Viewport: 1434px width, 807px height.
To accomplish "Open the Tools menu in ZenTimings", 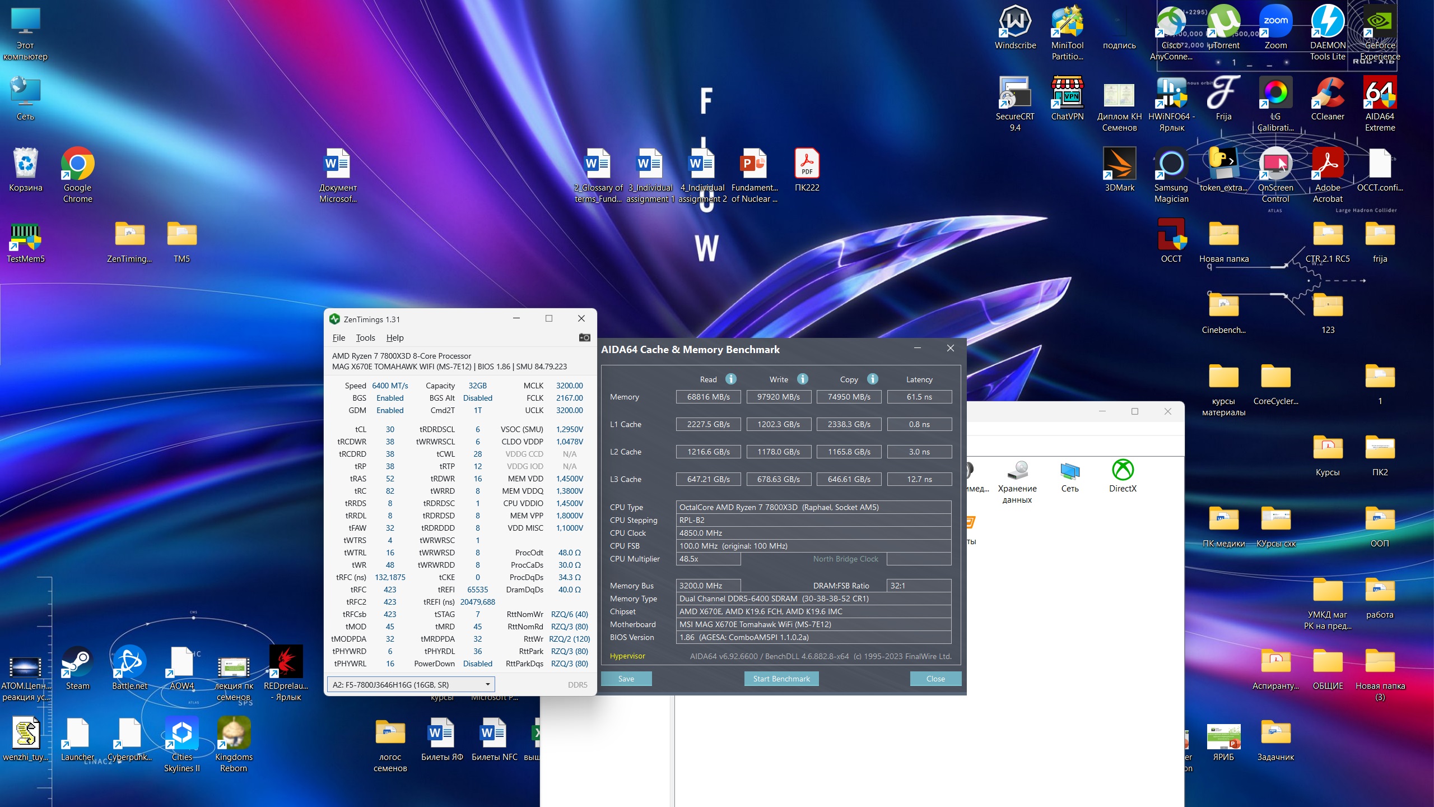I will 365,337.
